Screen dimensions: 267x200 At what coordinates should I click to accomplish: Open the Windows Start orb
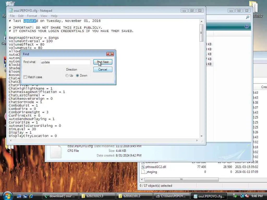(x=7, y=196)
